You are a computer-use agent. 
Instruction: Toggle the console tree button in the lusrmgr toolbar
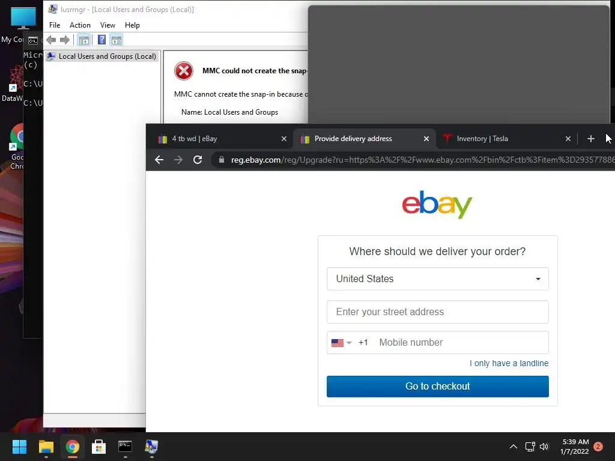point(83,40)
